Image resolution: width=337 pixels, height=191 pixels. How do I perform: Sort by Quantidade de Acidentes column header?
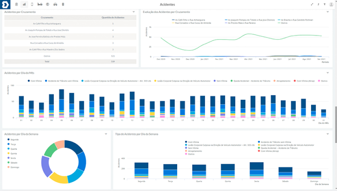click(113, 17)
